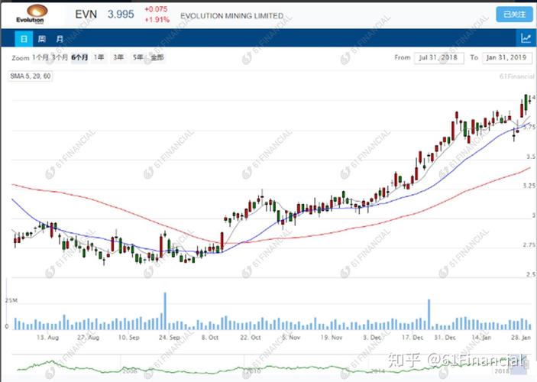Image resolution: width=537 pixels, height=382 pixels.
Task: Switch to the daily 日 tab
Action: [x=24, y=38]
